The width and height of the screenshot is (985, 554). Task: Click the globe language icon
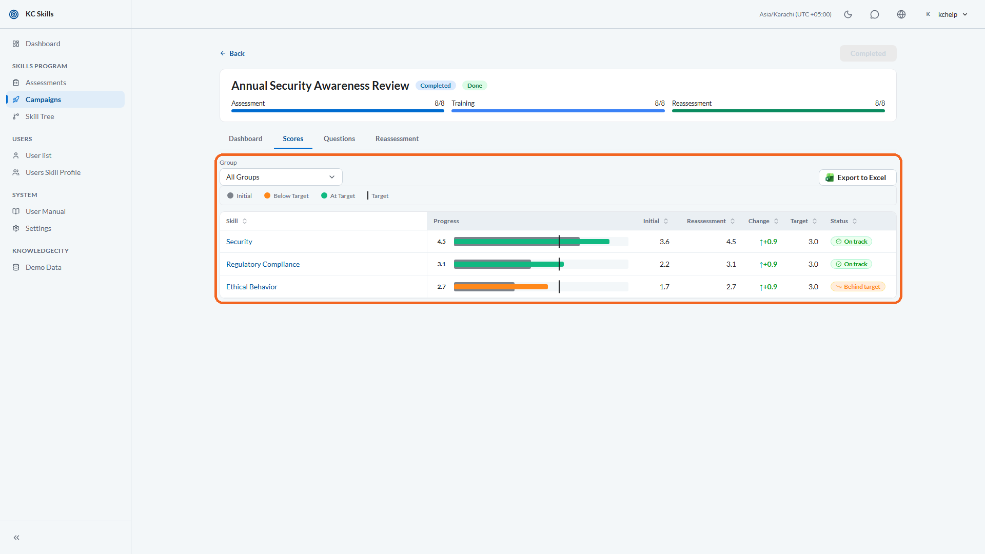point(901,14)
